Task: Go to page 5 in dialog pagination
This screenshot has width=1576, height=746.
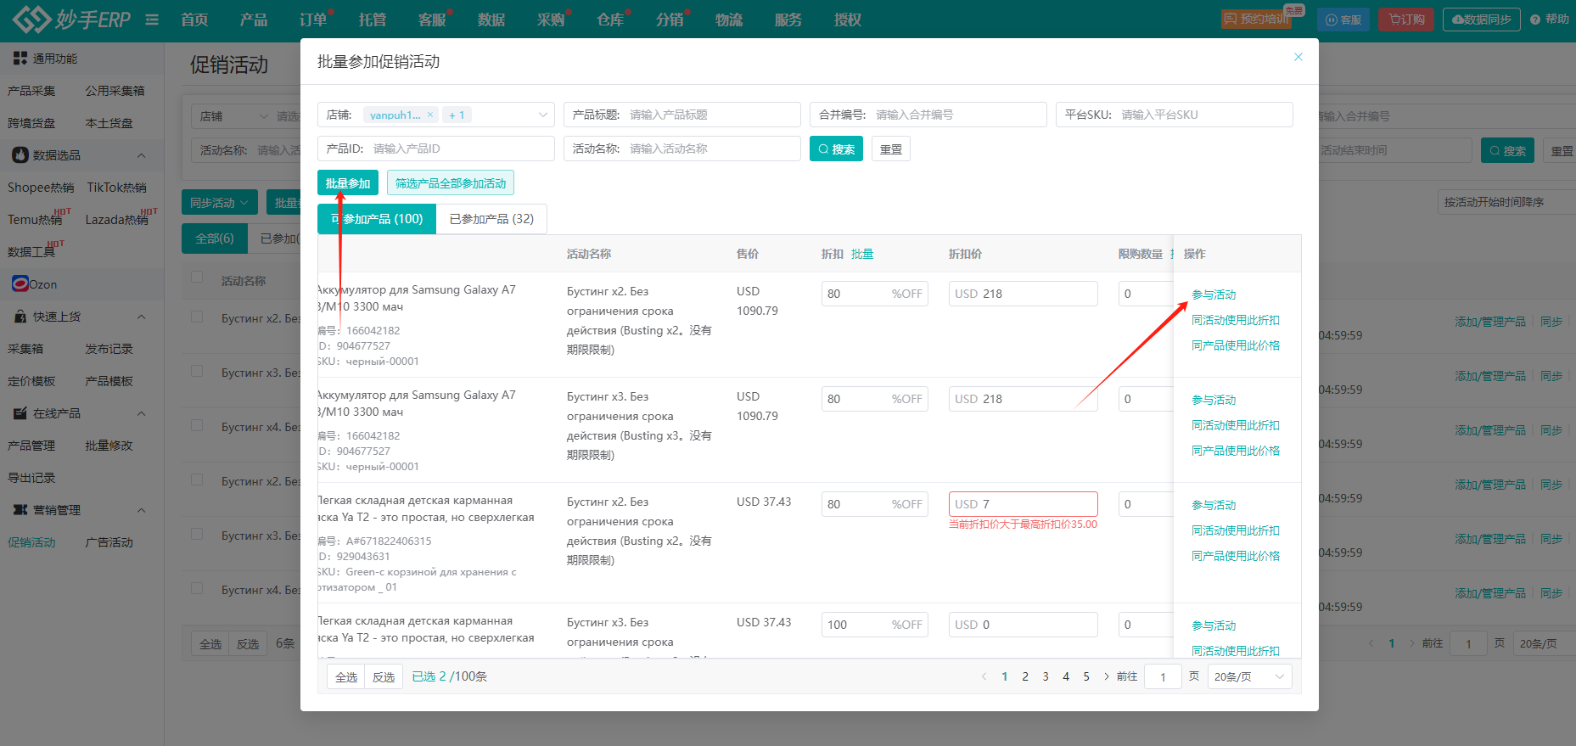Action: point(1086,676)
